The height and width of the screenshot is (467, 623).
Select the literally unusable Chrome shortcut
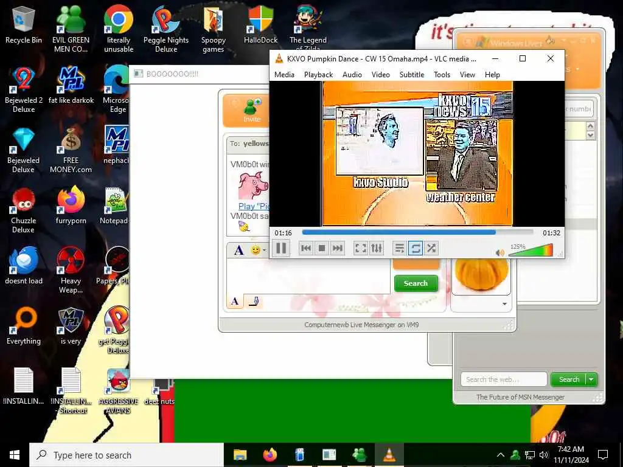(119, 29)
